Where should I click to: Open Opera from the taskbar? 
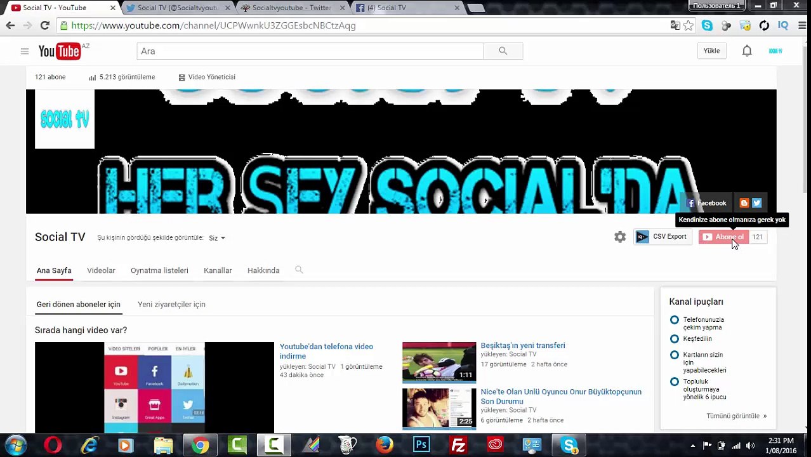(53, 445)
